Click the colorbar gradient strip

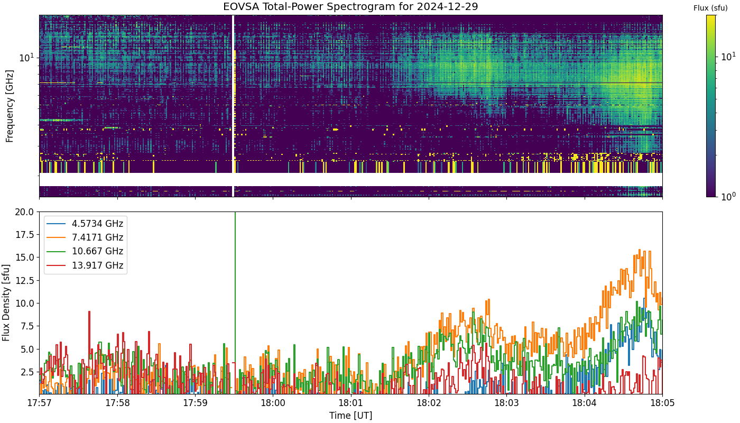pos(711,106)
